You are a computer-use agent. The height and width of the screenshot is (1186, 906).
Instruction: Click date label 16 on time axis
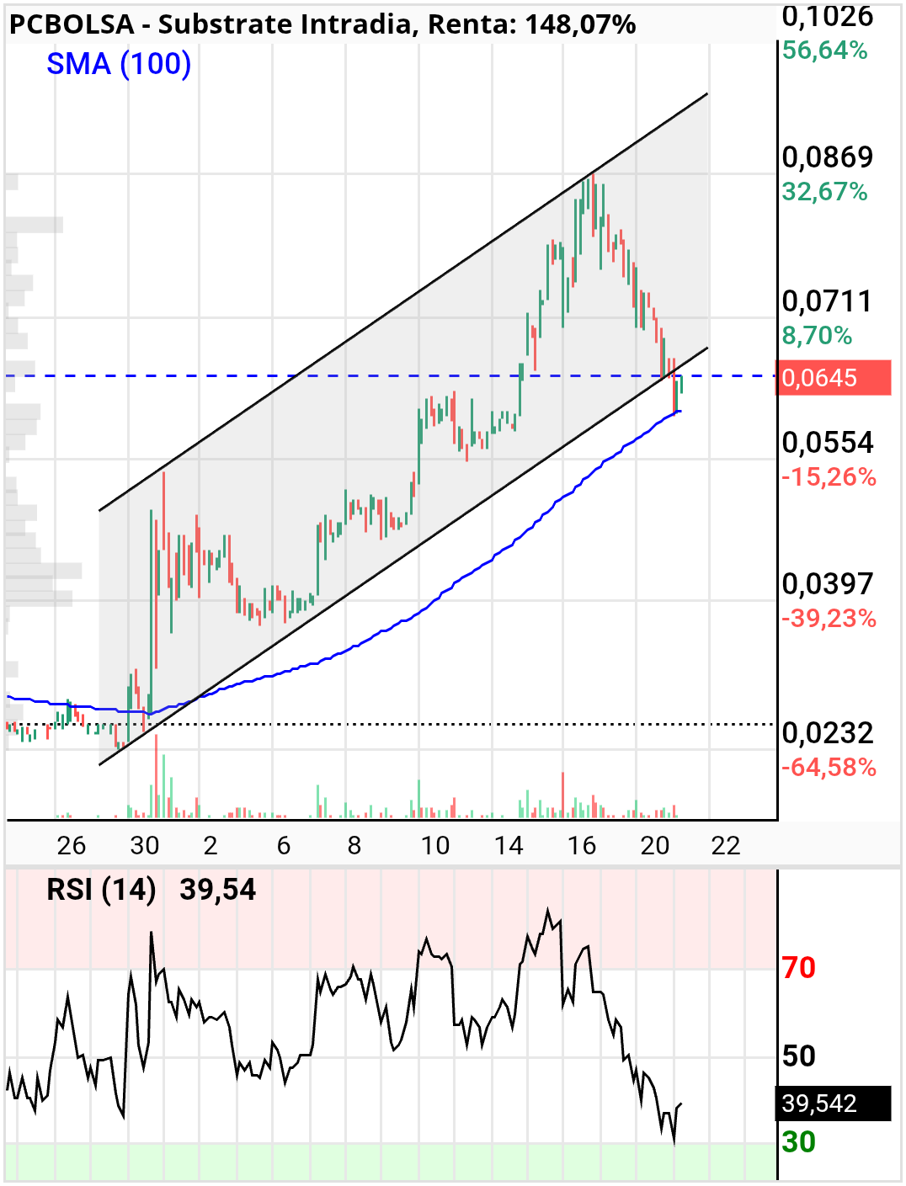pyautogui.click(x=582, y=845)
